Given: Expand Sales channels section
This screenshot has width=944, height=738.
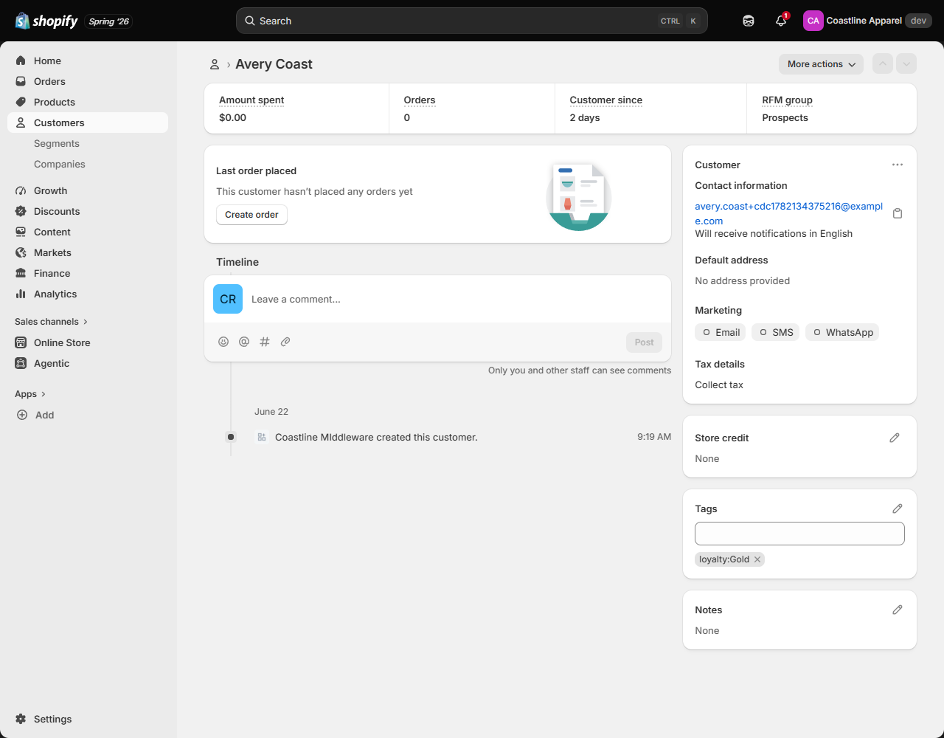Looking at the screenshot, I should pyautogui.click(x=52, y=322).
